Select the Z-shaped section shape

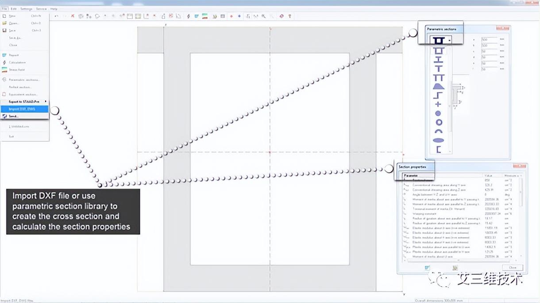438,95
